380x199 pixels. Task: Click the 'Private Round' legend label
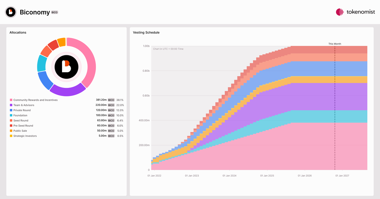pyautogui.click(x=22, y=110)
